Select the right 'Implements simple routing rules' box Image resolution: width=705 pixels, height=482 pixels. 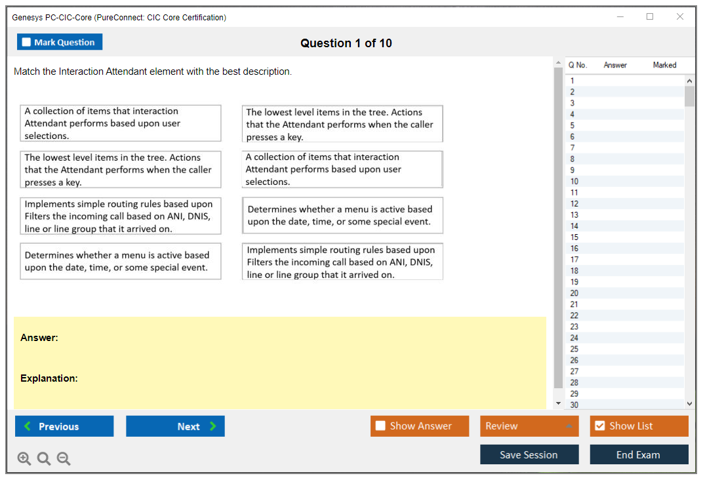(342, 262)
